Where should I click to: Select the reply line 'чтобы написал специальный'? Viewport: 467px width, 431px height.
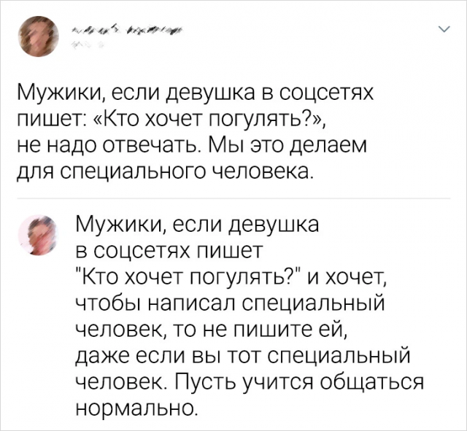(x=230, y=304)
